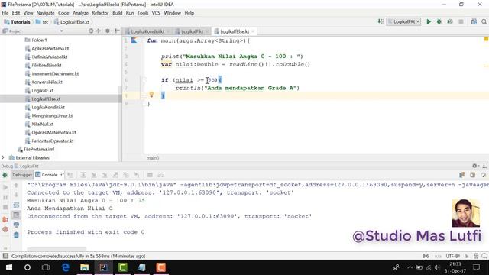Viewport: 489px width, 275px height.
Task: Click the Tutorials breadcrumb
Action: click(17, 22)
